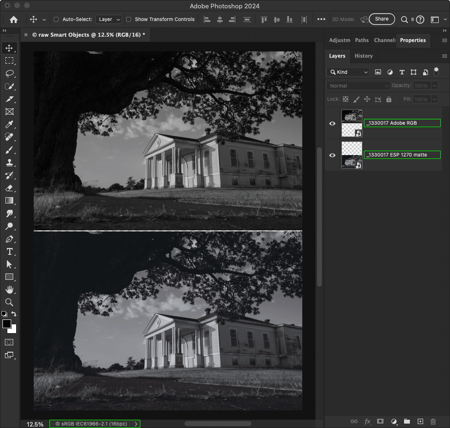
Task: Toggle Lock position icon
Action: (367, 99)
